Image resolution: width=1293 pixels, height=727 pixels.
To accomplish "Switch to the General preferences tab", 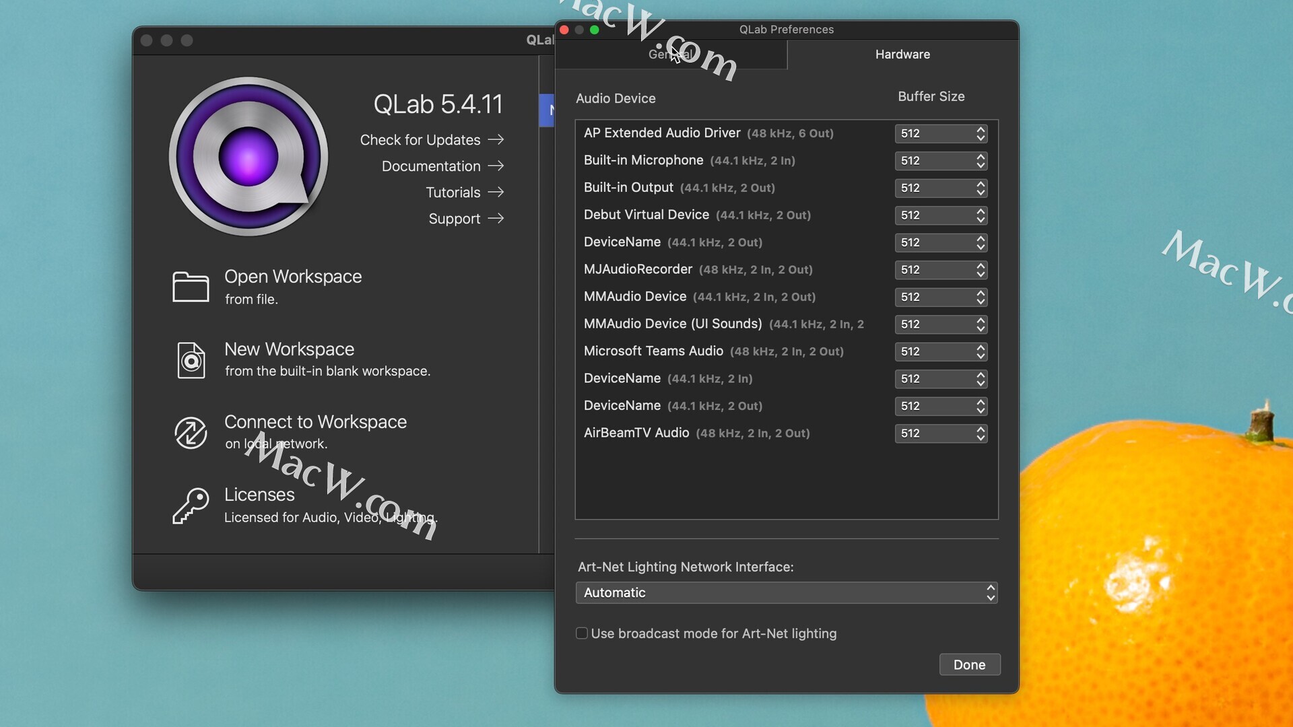I will click(x=671, y=55).
